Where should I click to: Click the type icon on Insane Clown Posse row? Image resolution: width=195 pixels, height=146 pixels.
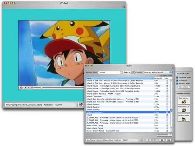(x=167, y=131)
